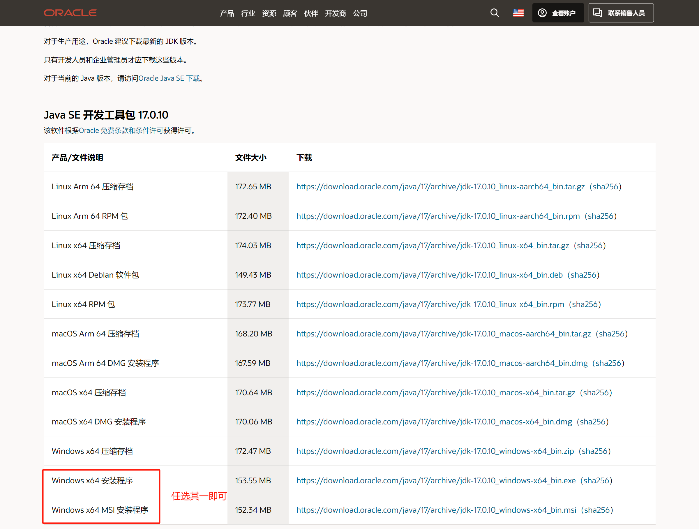699x529 pixels.
Task: Open the 资源 menu
Action: click(269, 13)
